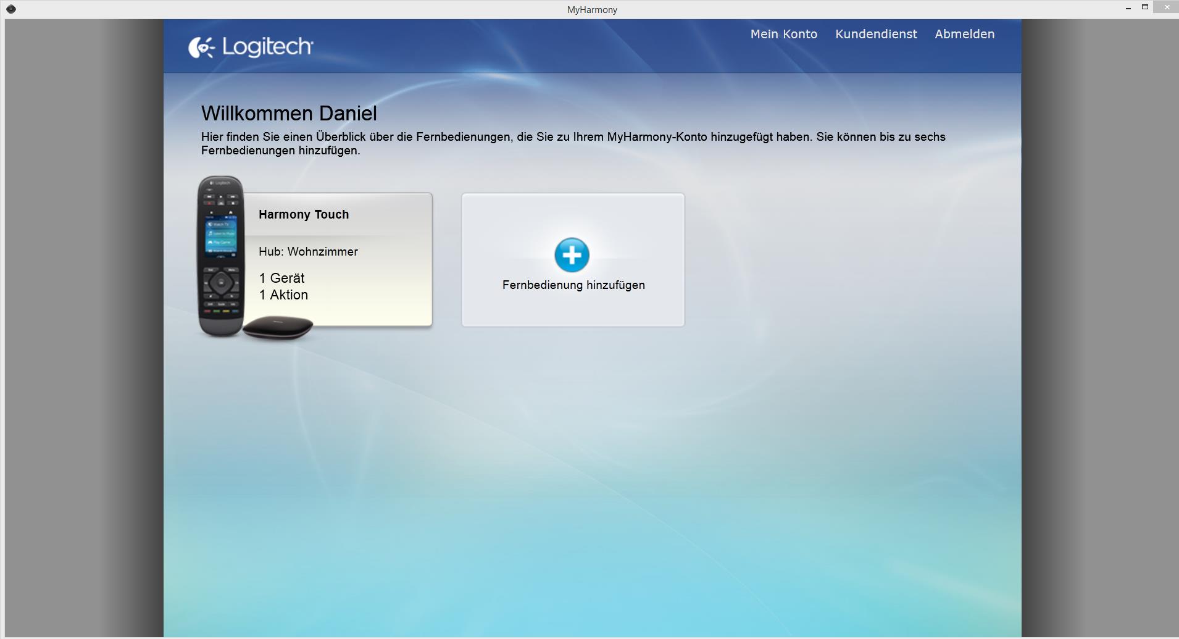Image resolution: width=1179 pixels, height=639 pixels.
Task: Click Hub: Wohnzimmer text
Action: tap(308, 252)
